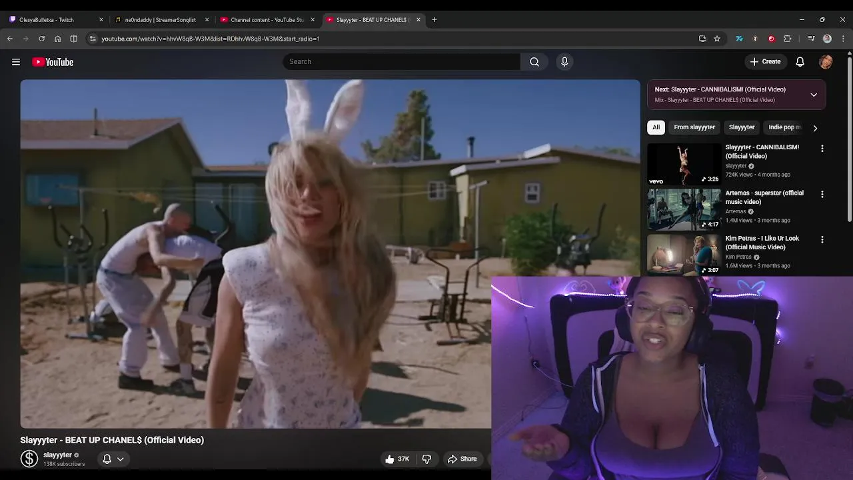853x480 pixels.
Task: Open the YouTube hamburger guide menu
Action: click(16, 62)
